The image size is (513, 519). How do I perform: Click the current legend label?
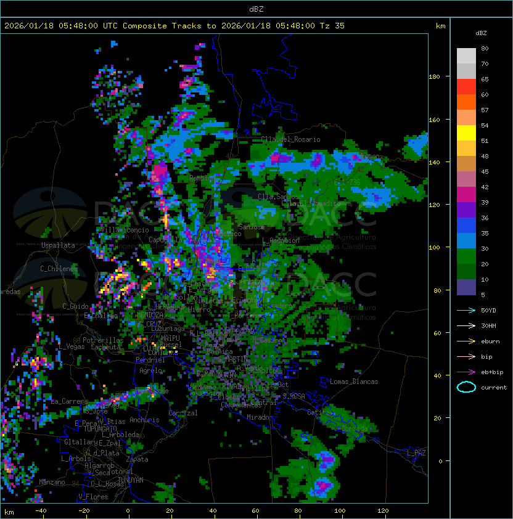pos(494,388)
